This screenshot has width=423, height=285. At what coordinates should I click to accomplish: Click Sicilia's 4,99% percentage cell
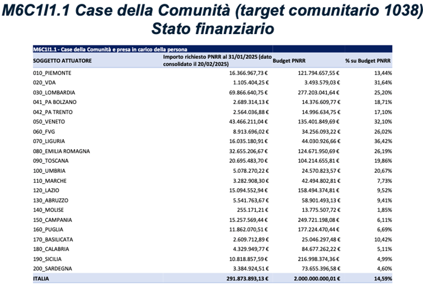pos(384,258)
